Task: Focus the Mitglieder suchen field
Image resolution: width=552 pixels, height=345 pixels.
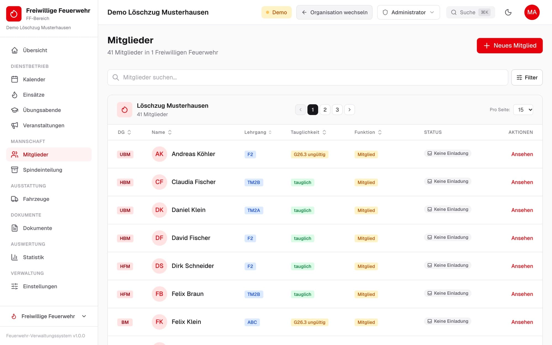Action: pyautogui.click(x=307, y=78)
